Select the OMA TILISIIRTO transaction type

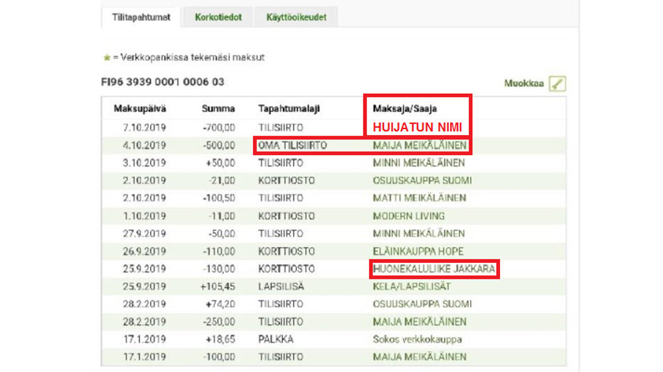point(292,145)
